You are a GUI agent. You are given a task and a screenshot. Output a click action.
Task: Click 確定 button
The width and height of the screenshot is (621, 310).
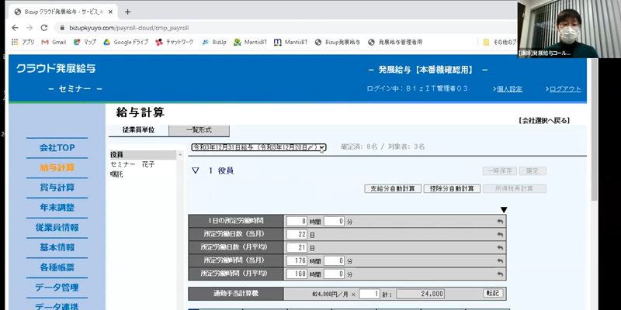tap(533, 170)
